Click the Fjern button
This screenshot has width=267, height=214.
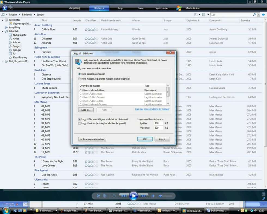[104, 110]
